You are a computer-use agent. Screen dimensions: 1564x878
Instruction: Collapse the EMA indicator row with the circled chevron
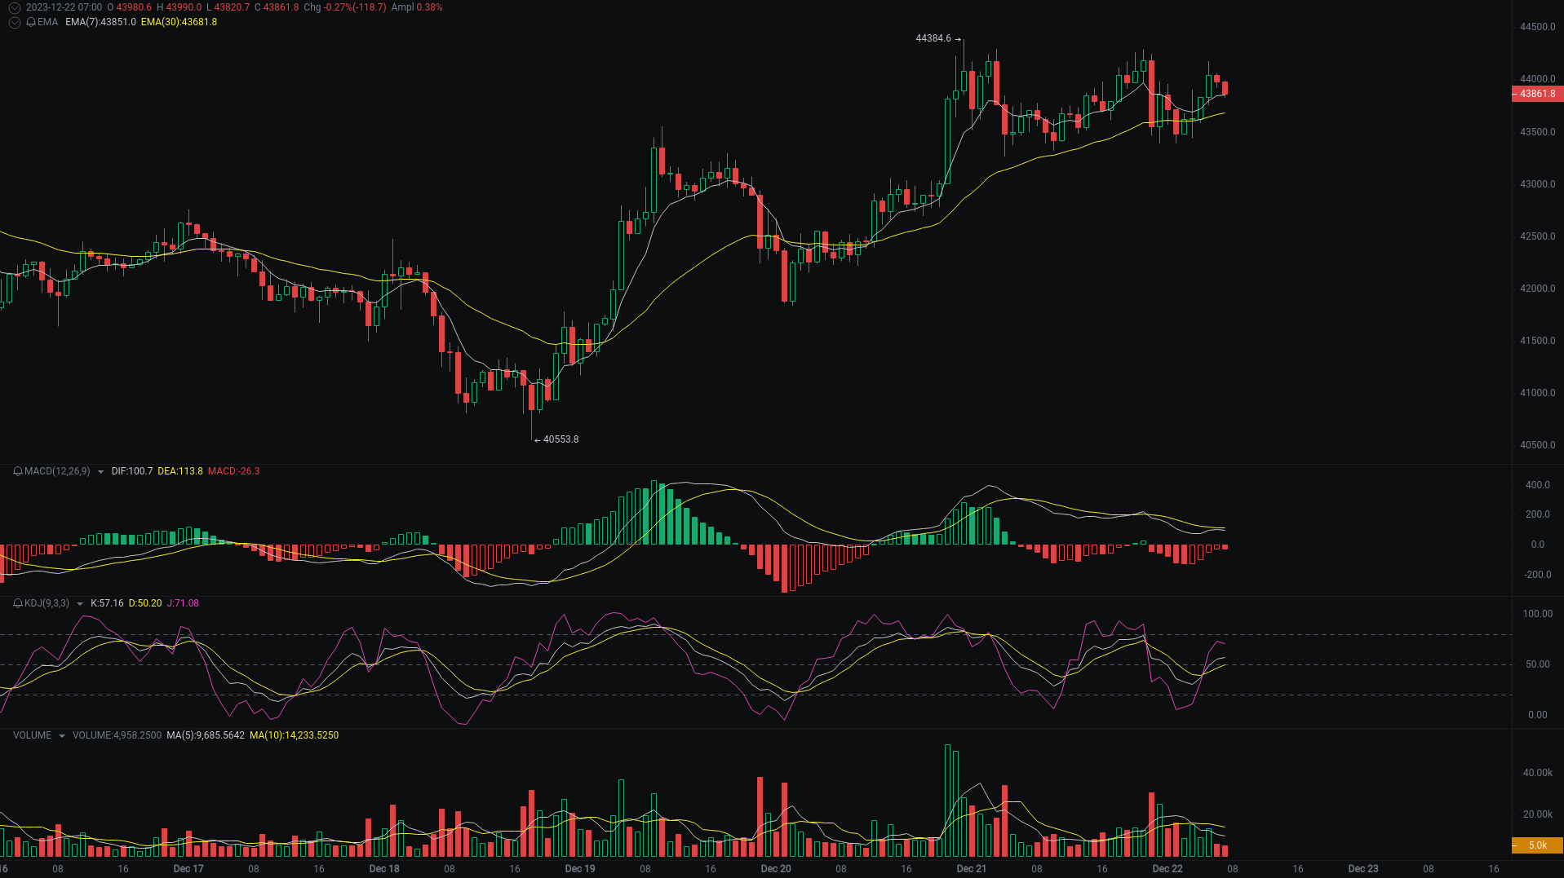tap(15, 22)
